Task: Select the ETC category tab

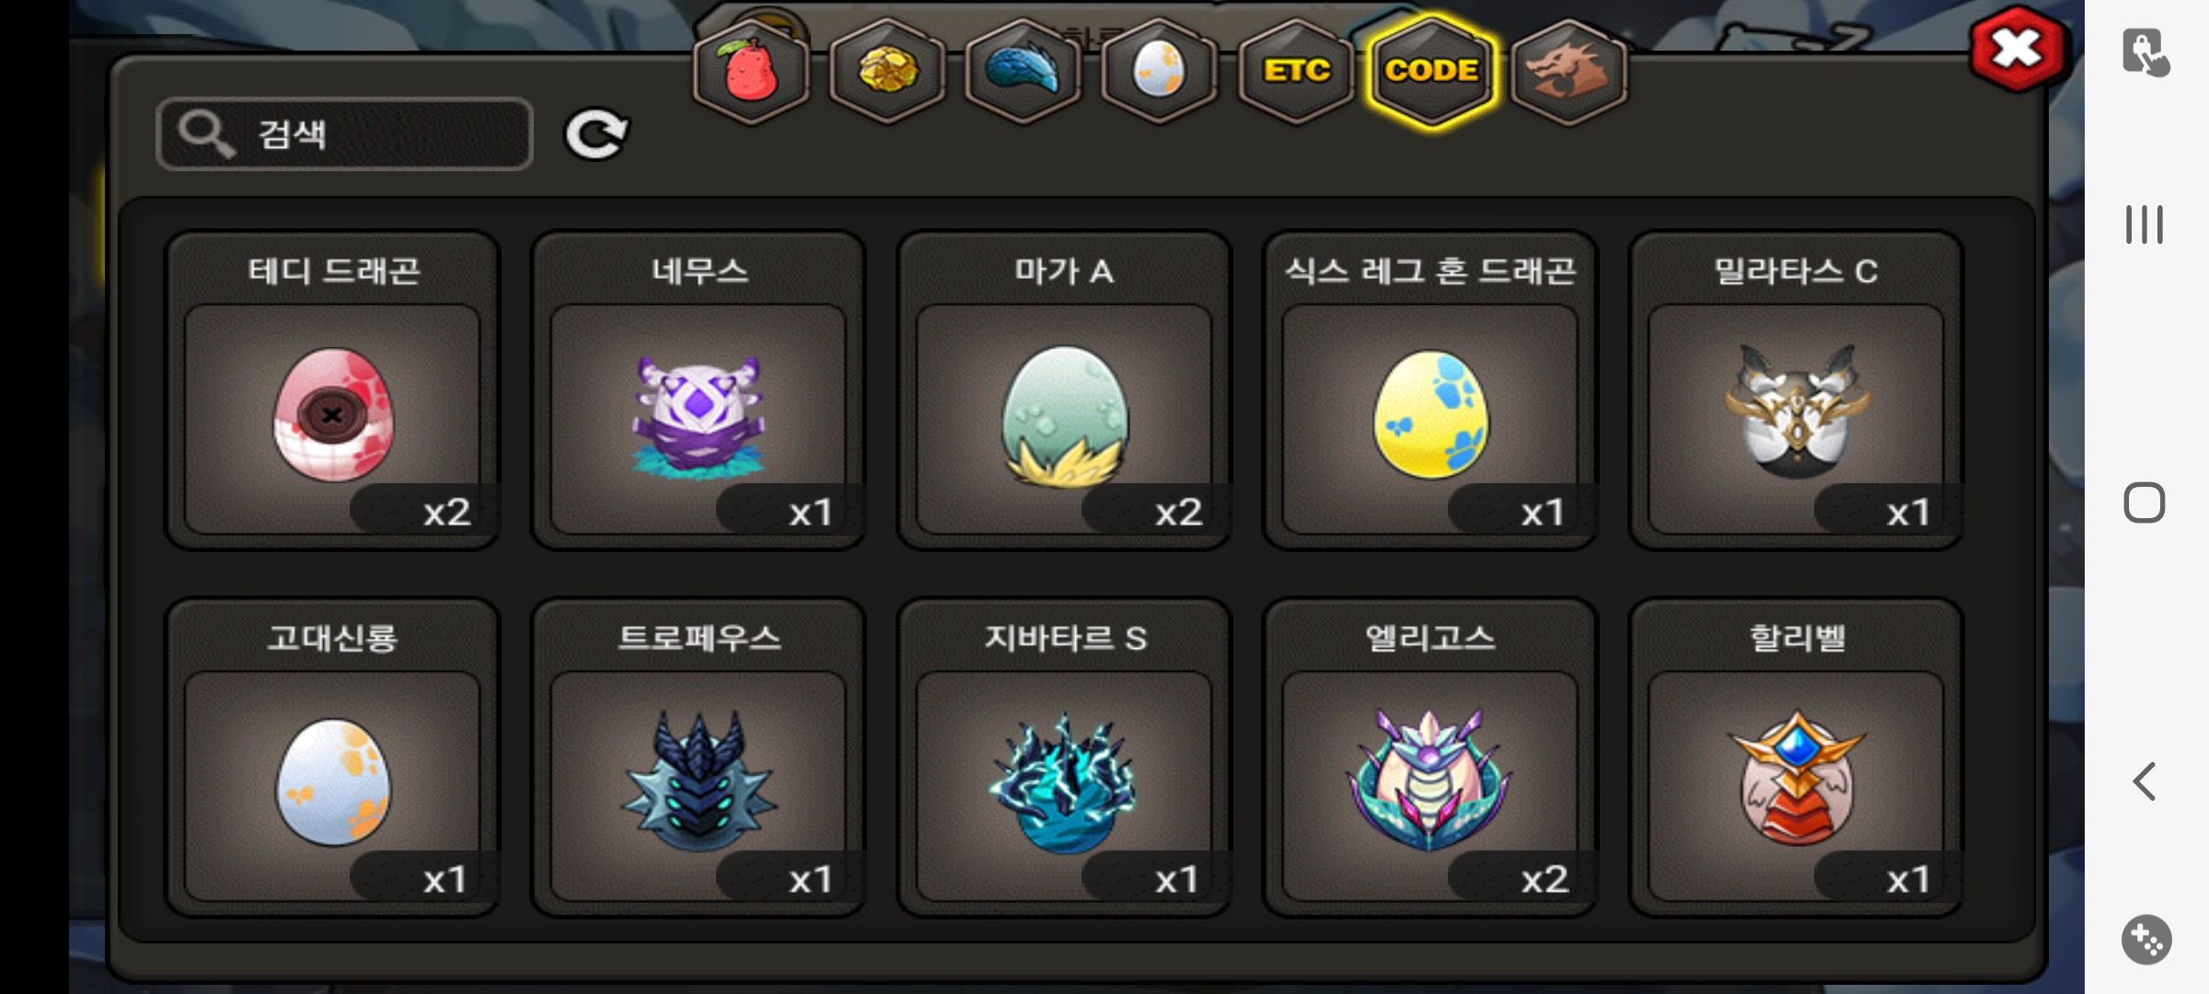Action: (x=1296, y=71)
